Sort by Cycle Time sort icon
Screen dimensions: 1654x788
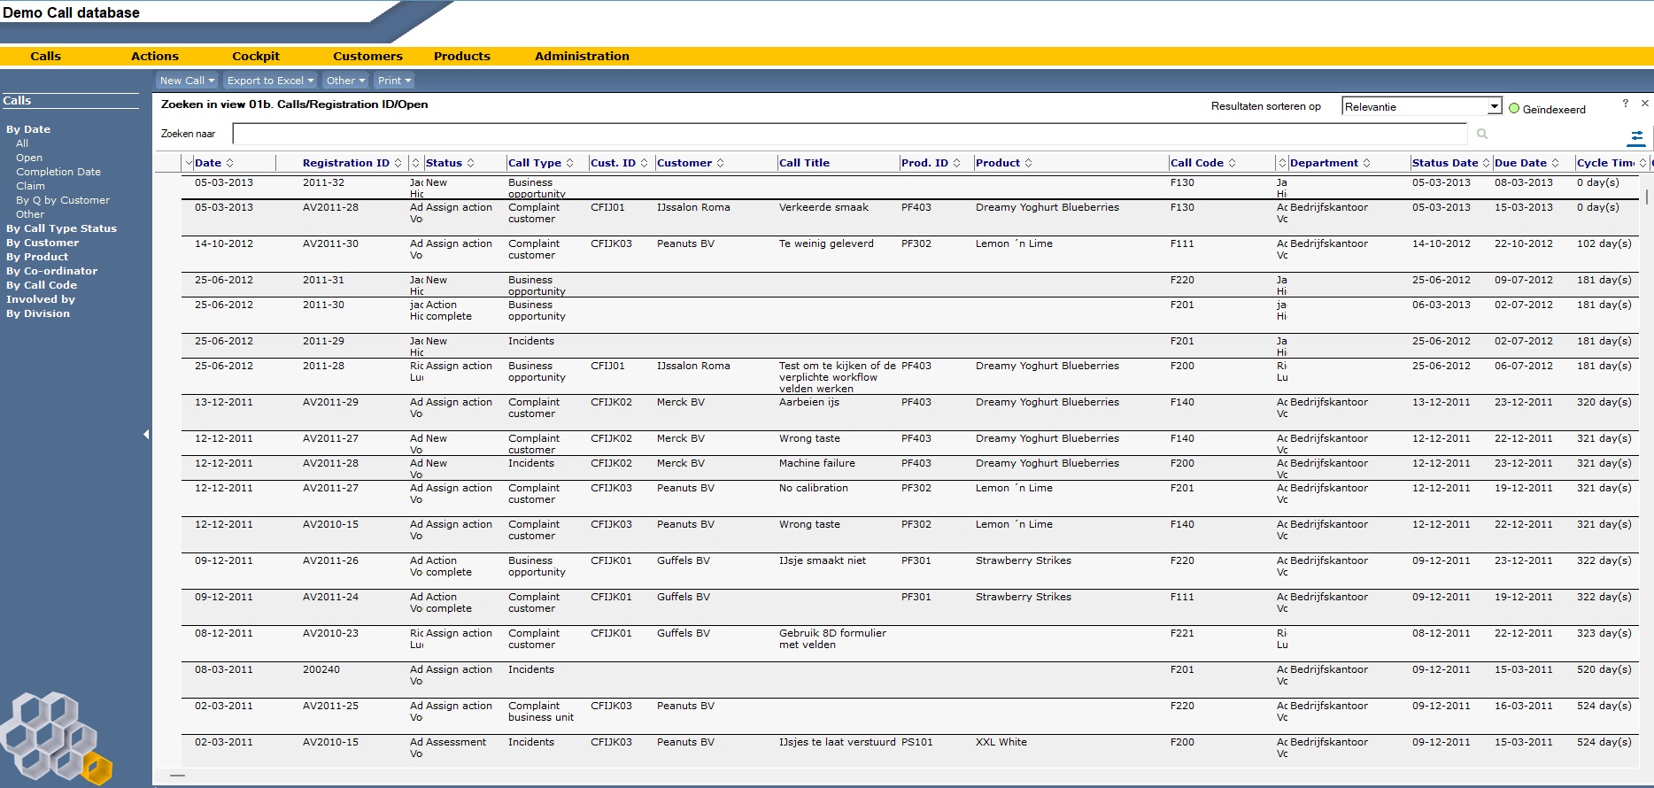1643,163
